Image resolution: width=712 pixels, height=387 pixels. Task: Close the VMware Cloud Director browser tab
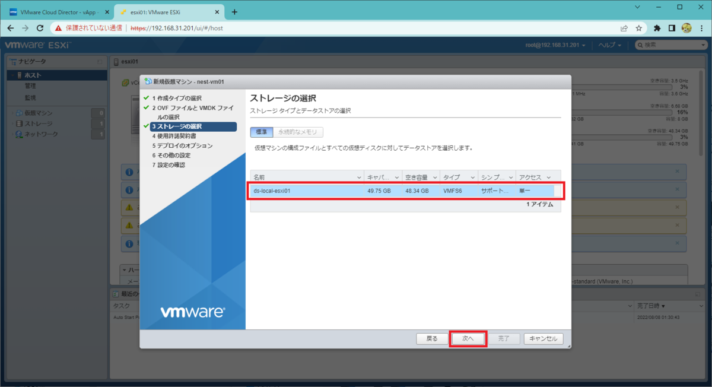(107, 12)
